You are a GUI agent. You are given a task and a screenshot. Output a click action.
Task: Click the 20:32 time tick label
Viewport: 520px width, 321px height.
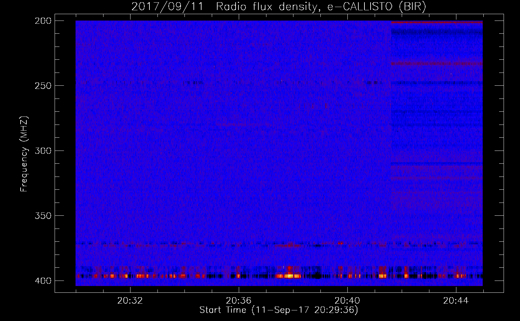130,301
